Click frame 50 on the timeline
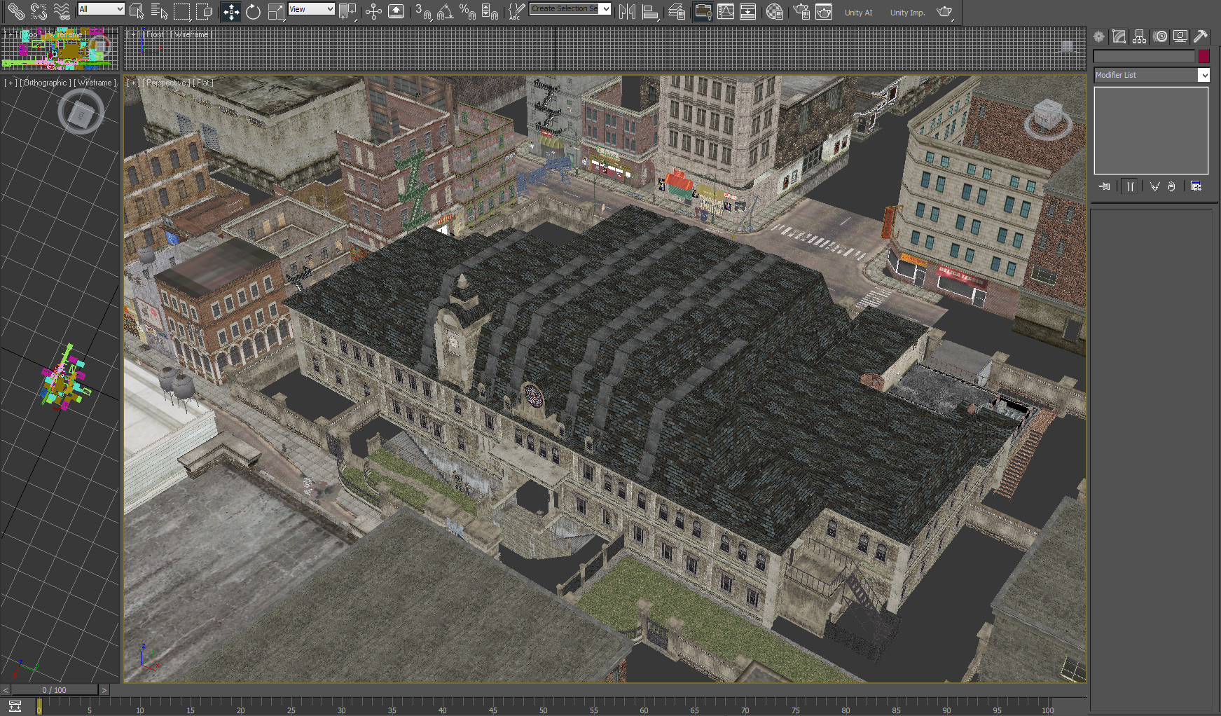The height and width of the screenshot is (716, 1221). coord(543,706)
